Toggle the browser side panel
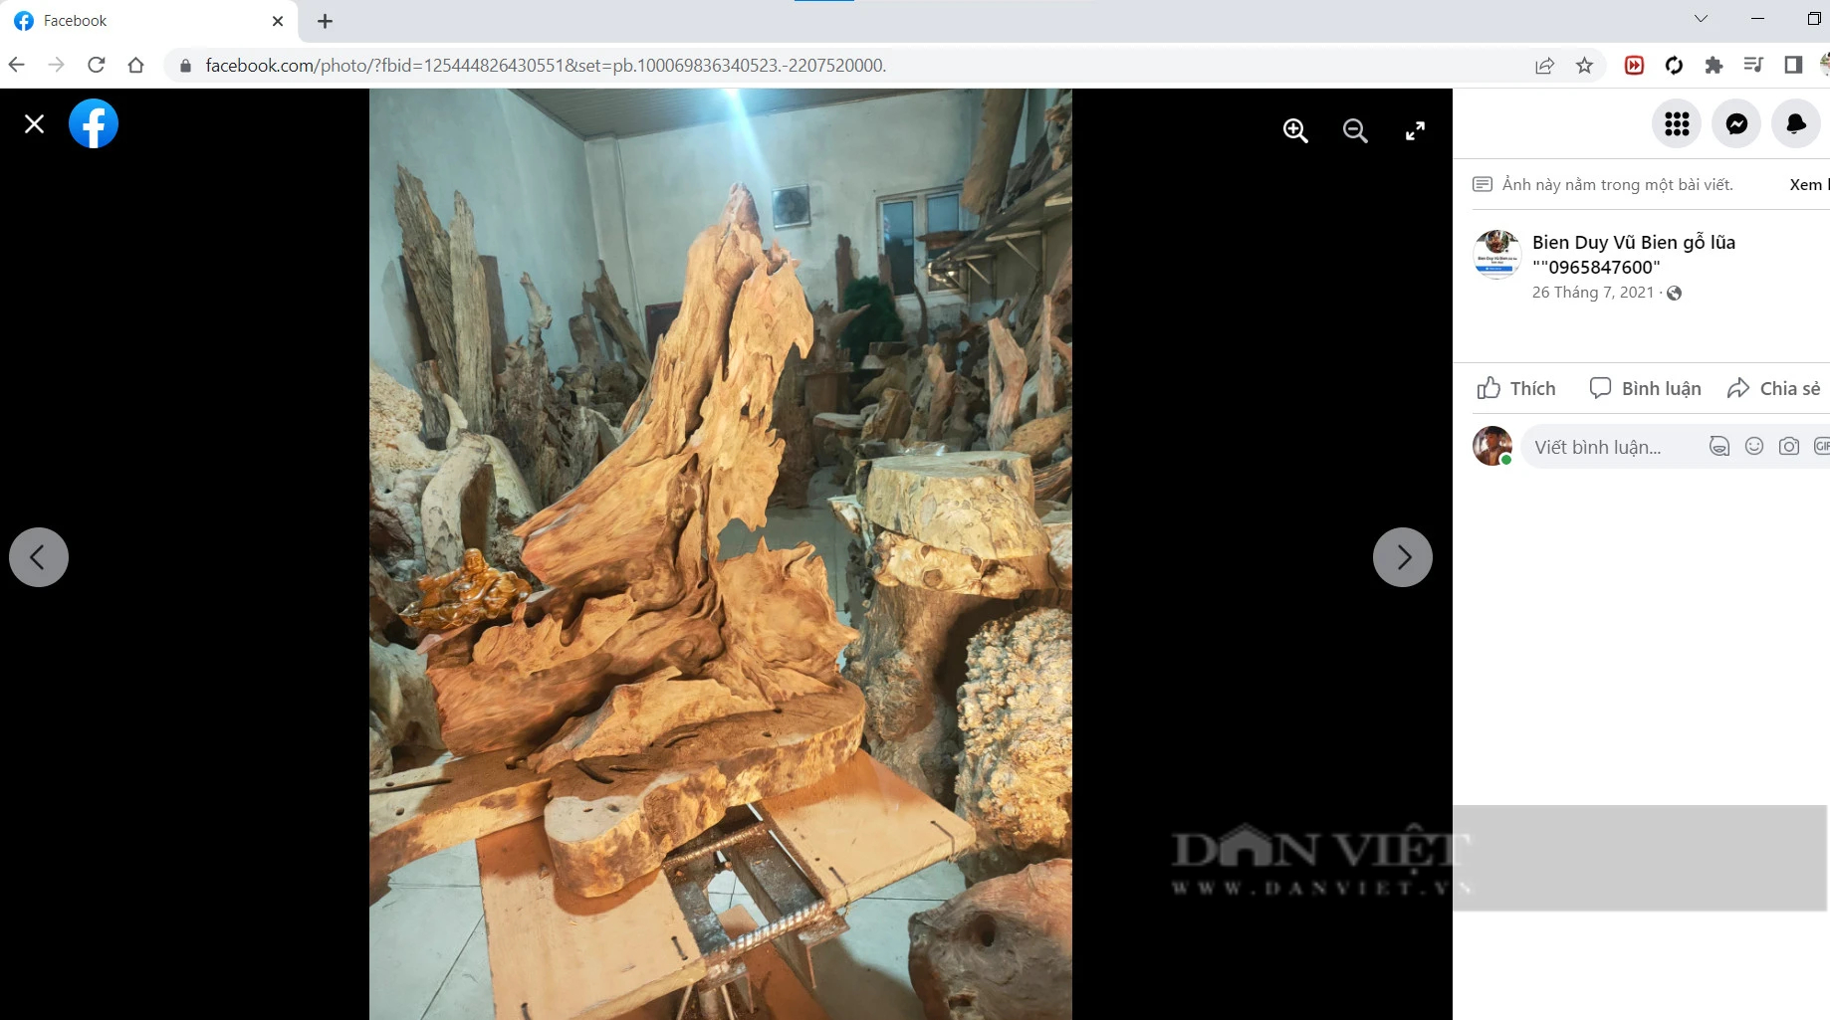The width and height of the screenshot is (1830, 1020). coord(1793,66)
